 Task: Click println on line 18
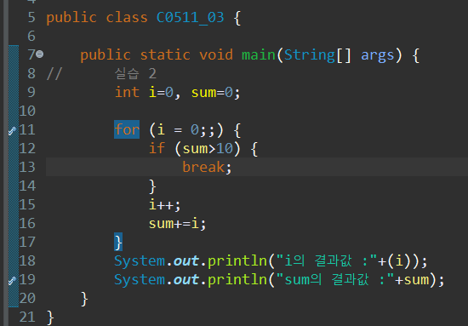pyautogui.click(x=237, y=261)
